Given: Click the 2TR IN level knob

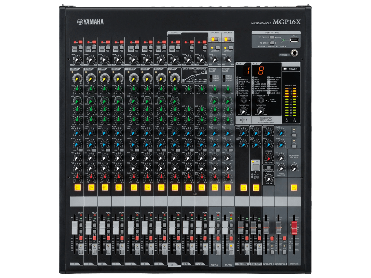Looking at the screenshot, I should click(269, 178).
